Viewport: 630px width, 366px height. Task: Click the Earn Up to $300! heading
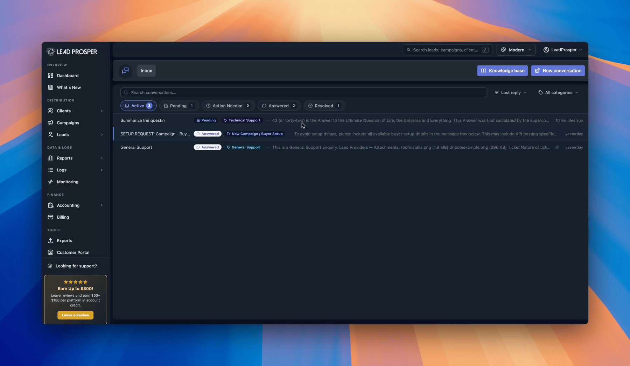(76, 289)
